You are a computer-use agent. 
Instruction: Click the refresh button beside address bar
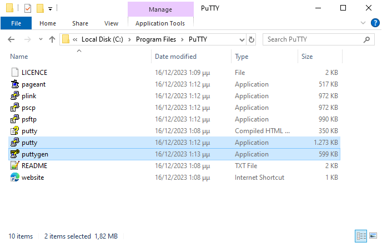point(251,39)
